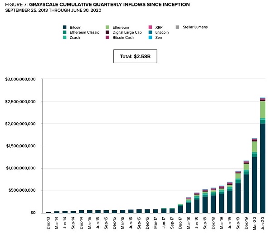The width and height of the screenshot is (272, 233).
Task: Click the '$1,000,000,000' axis label
Action: [21, 168]
